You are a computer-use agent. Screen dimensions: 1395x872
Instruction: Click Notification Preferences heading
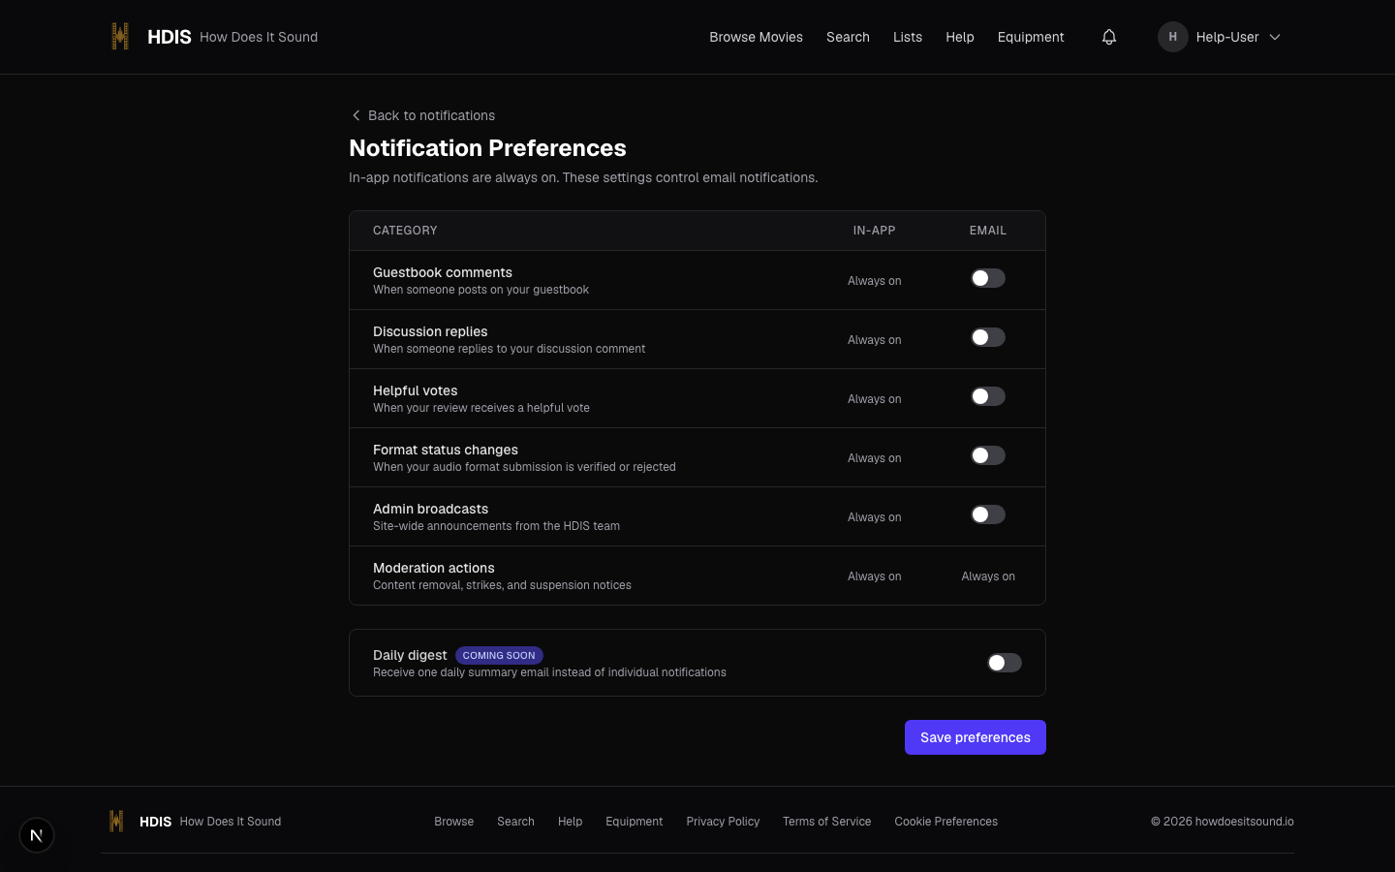click(487, 148)
